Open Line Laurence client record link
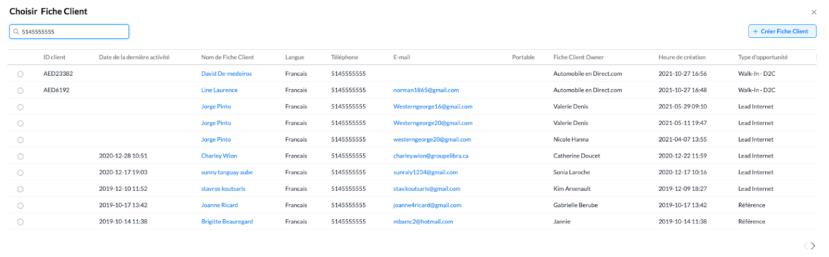829x257 pixels. tap(219, 90)
